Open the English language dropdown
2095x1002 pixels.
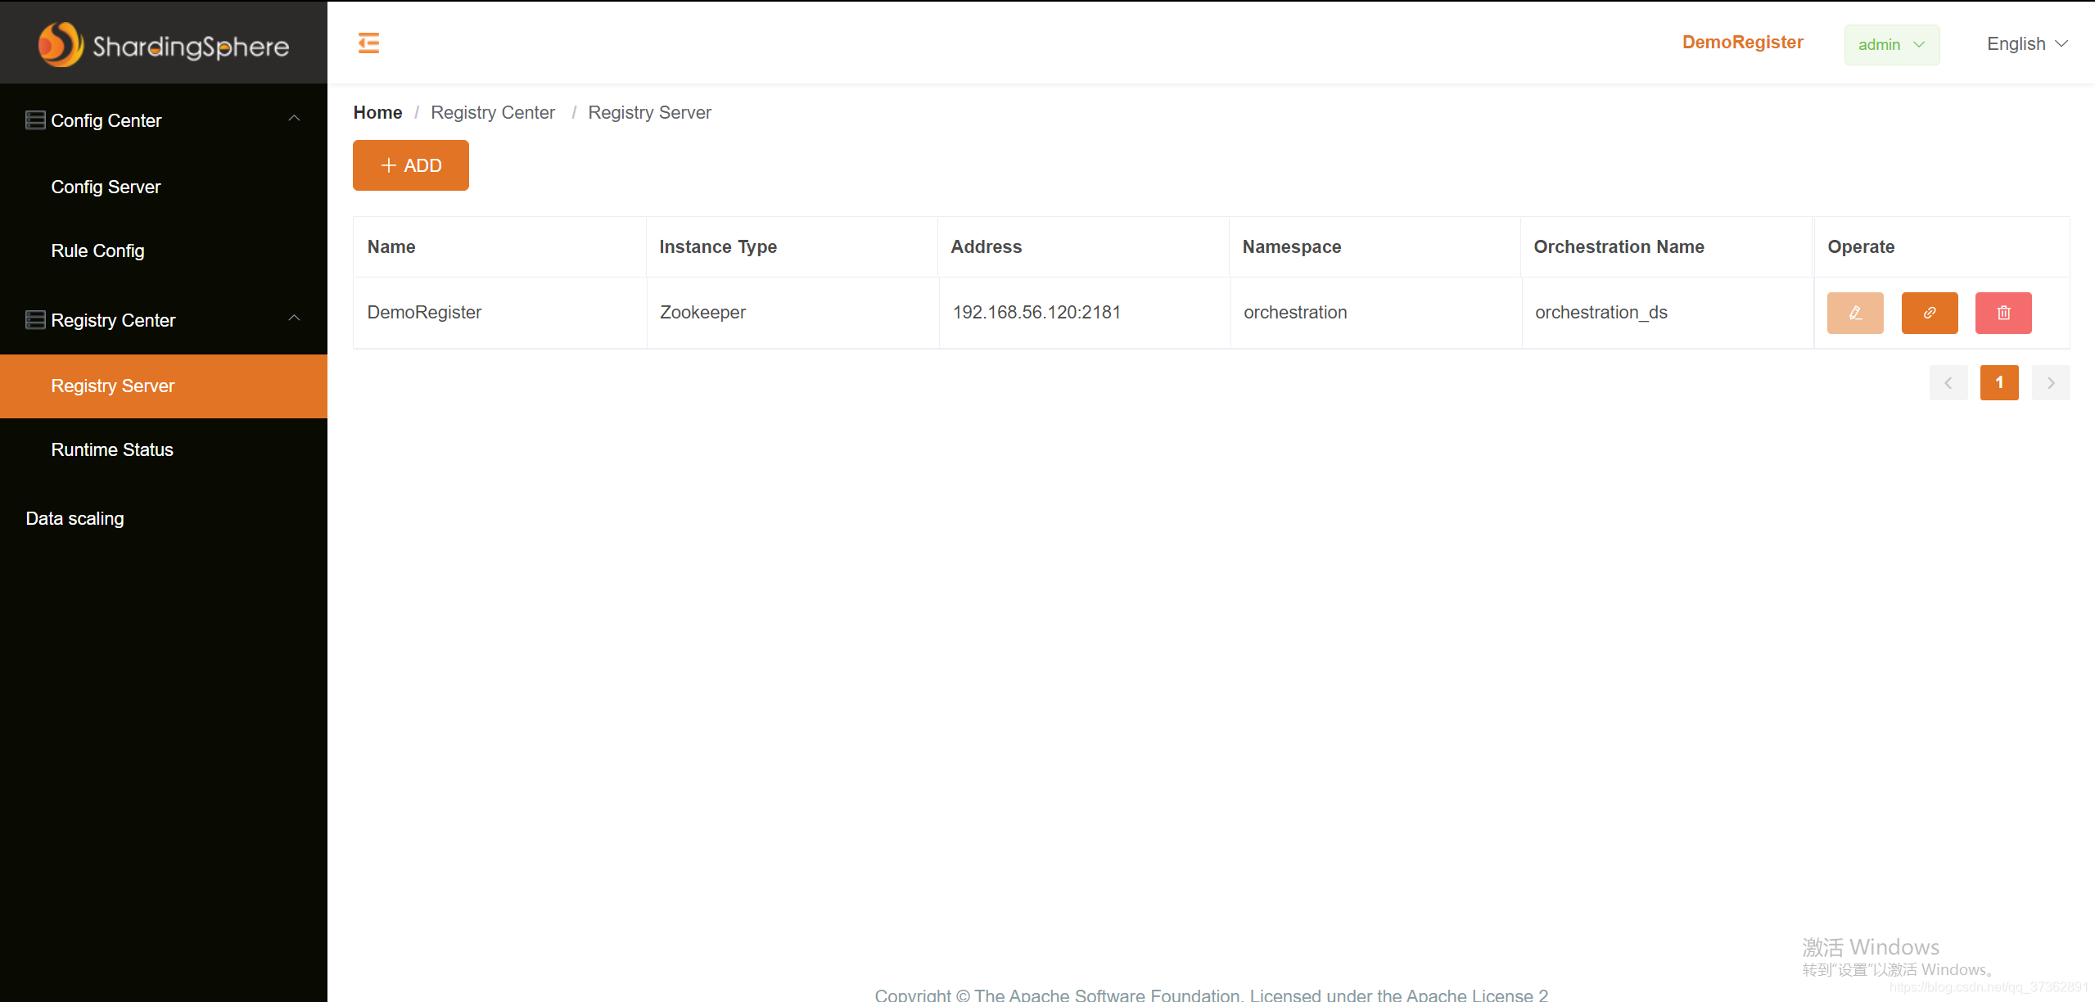click(x=2026, y=44)
